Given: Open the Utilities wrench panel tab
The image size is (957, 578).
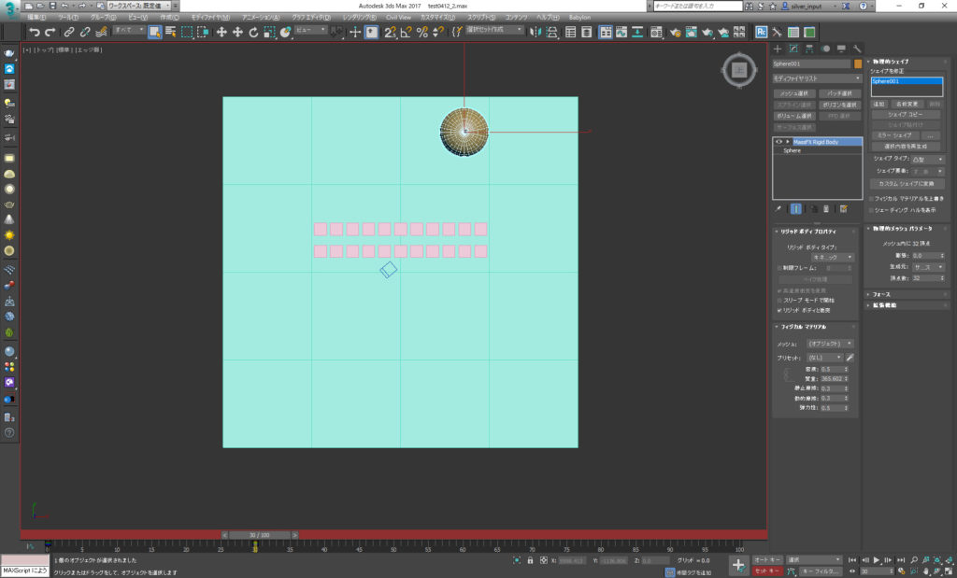Looking at the screenshot, I should (856, 49).
